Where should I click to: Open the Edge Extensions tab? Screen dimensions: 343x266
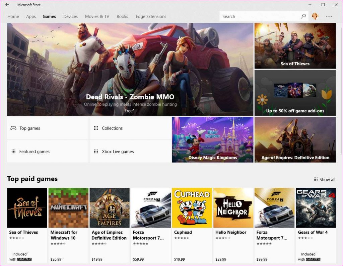151,16
